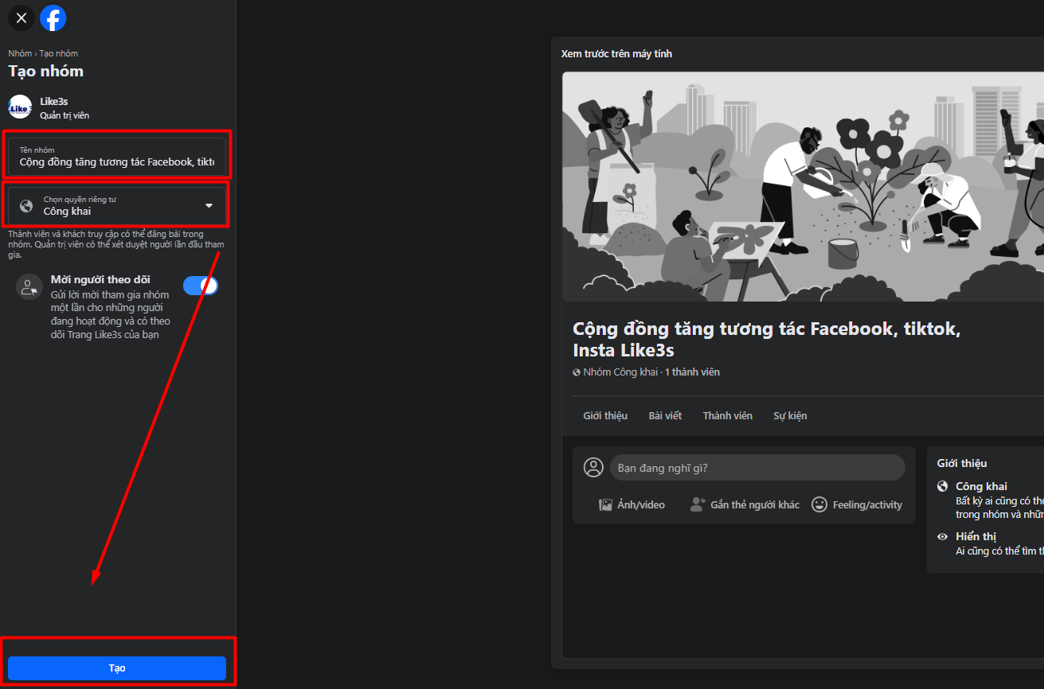Click the Ảnh/video photo icon

coord(606,504)
